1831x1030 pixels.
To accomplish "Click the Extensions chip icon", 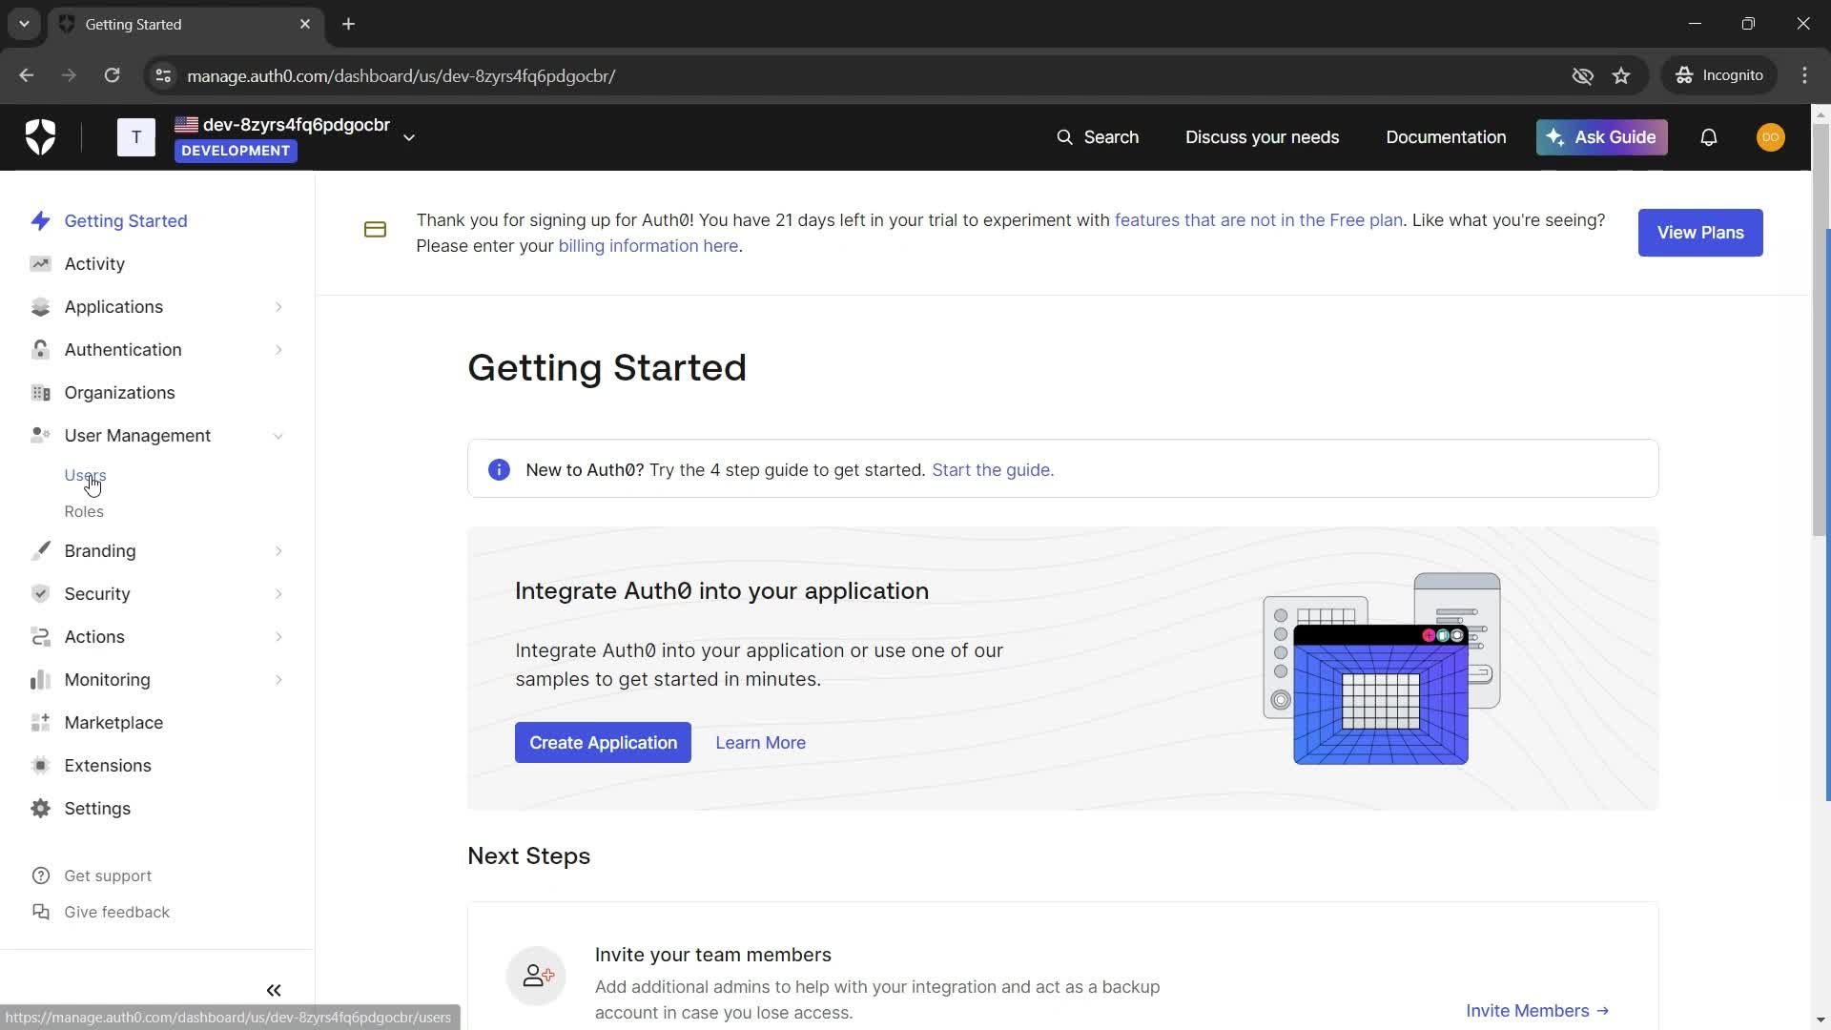I will tap(40, 766).
